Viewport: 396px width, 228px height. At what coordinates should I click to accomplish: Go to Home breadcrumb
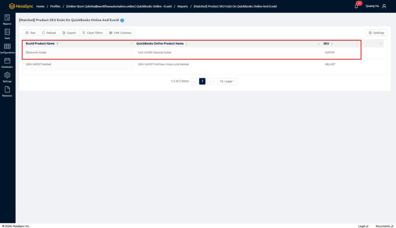40,6
